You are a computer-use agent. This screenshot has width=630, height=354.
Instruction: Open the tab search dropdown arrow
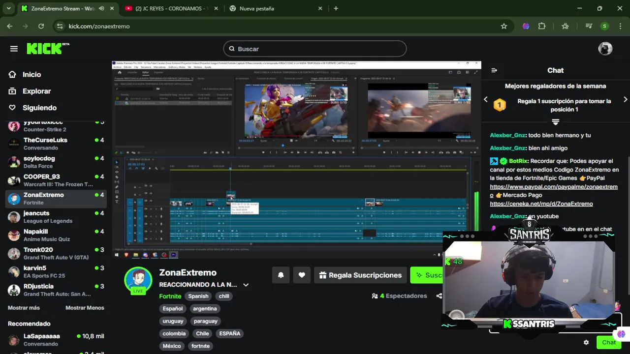(8, 8)
